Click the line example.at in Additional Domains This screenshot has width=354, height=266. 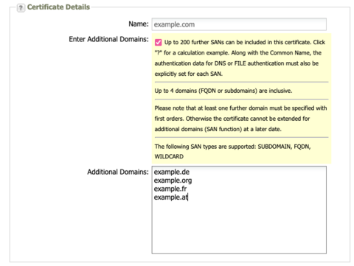pos(171,197)
